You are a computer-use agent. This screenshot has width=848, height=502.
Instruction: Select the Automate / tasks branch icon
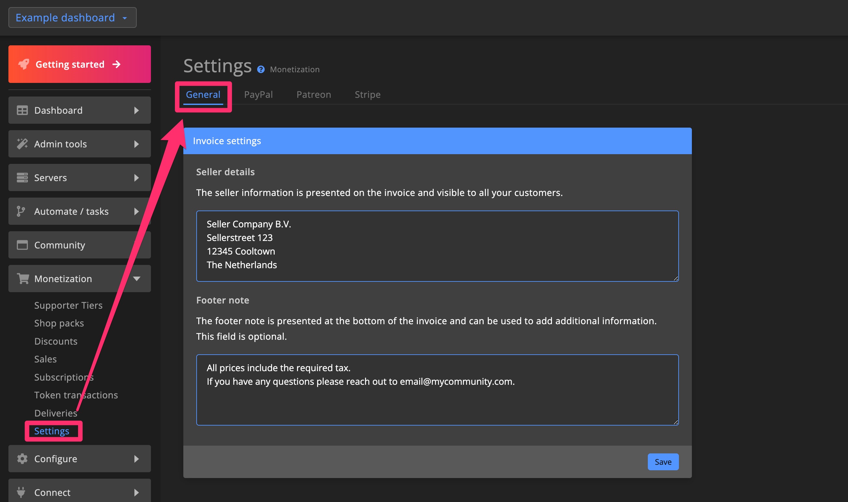21,211
